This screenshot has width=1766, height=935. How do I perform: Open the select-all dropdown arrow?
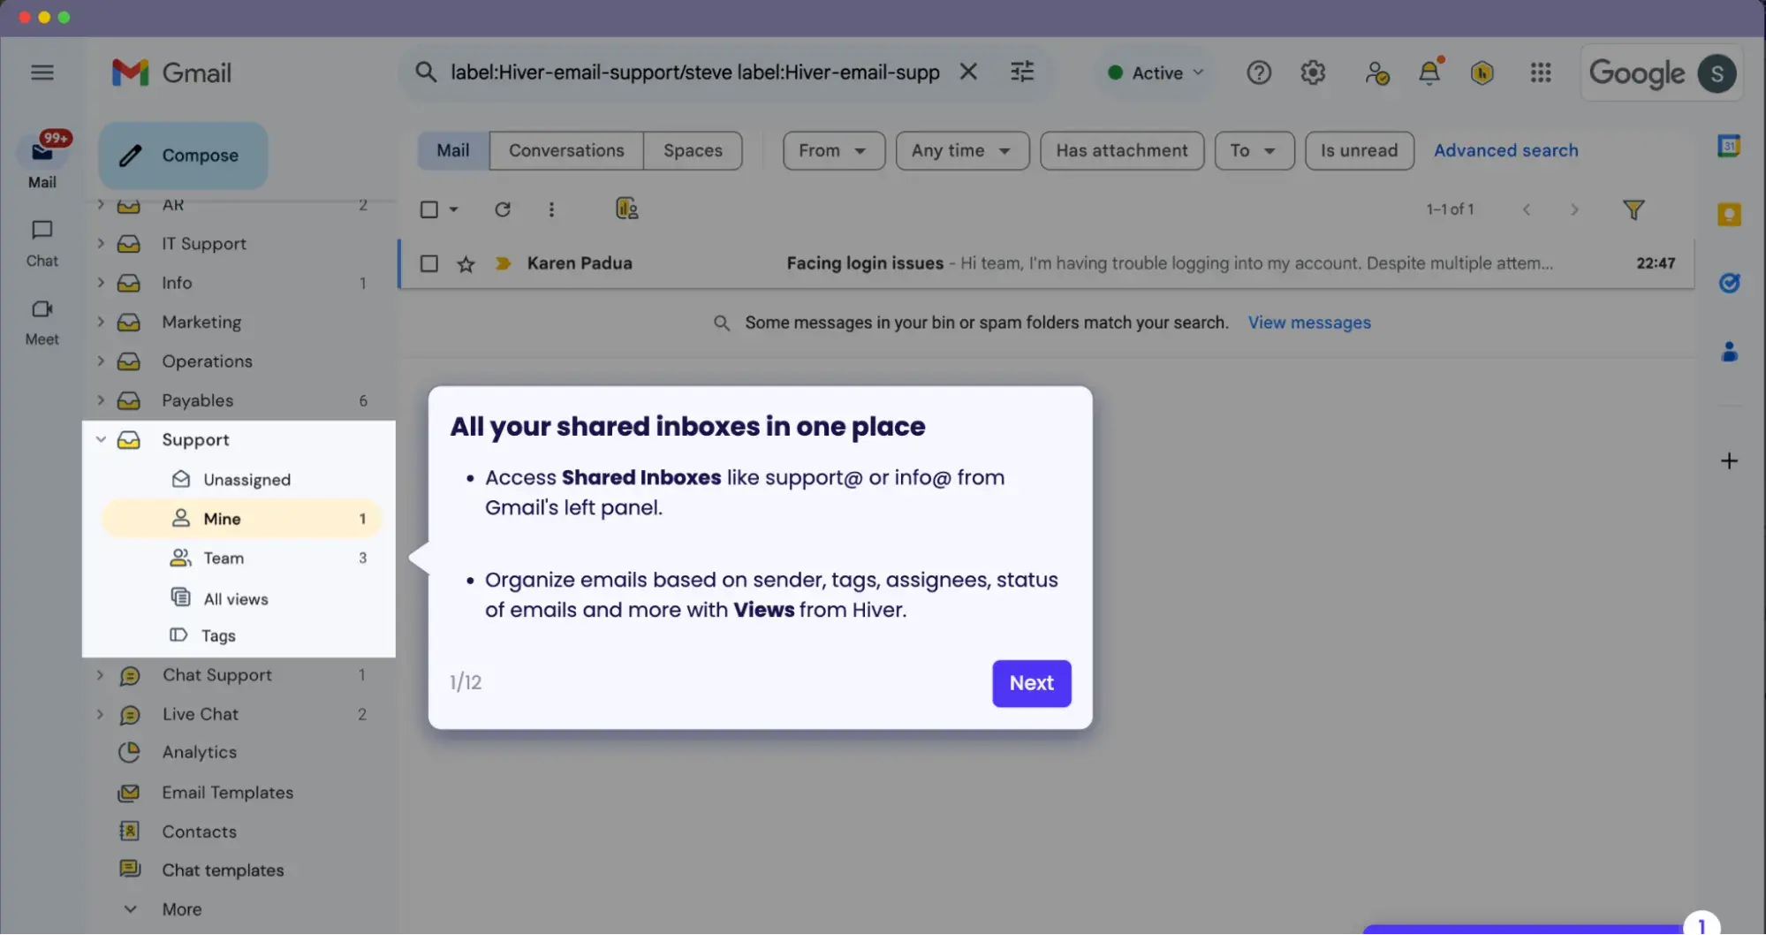(x=453, y=209)
